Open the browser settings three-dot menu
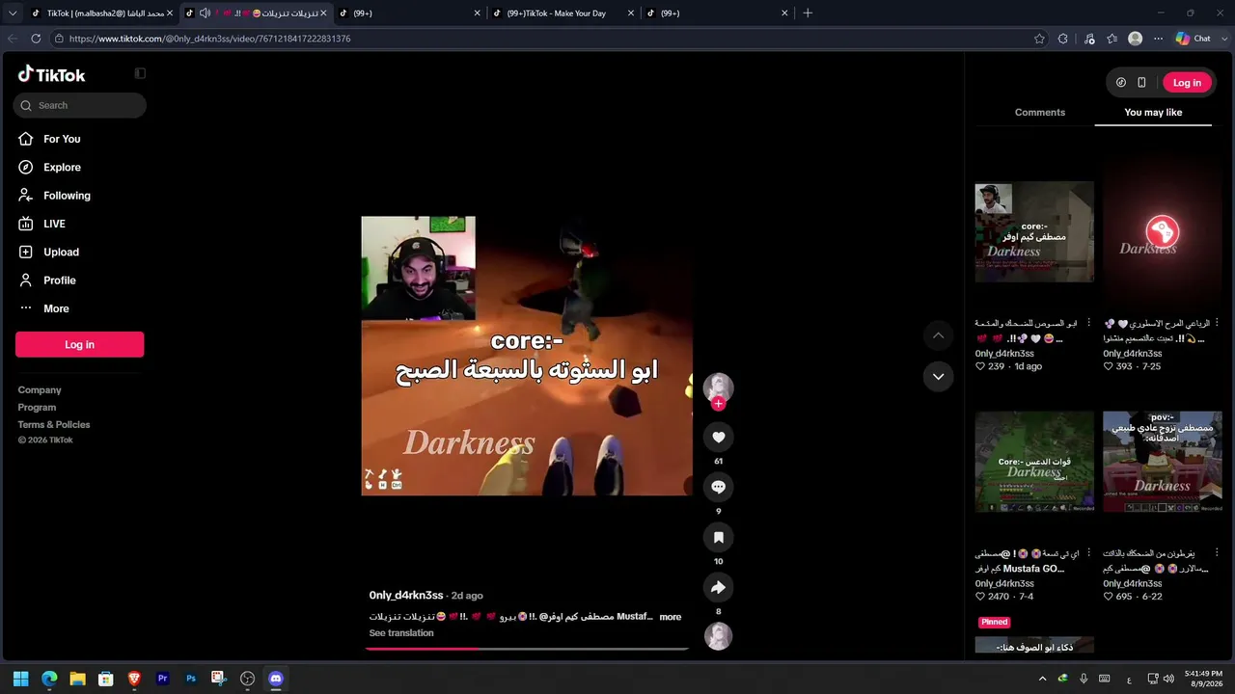This screenshot has width=1235, height=694. 1159,39
